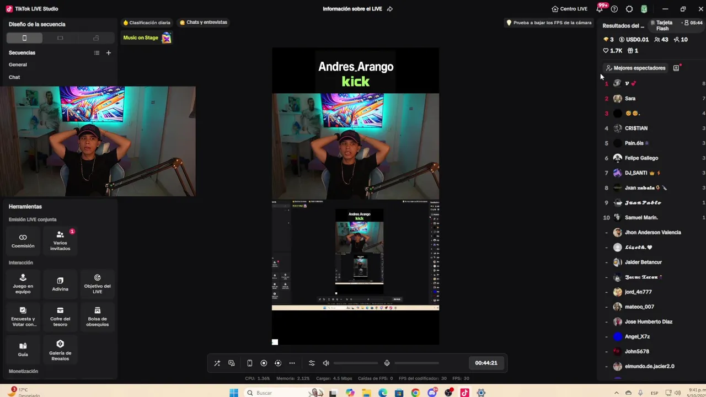Viewport: 706px width, 397px height.
Task: Open Mejores espectadores ranking
Action: click(635, 68)
